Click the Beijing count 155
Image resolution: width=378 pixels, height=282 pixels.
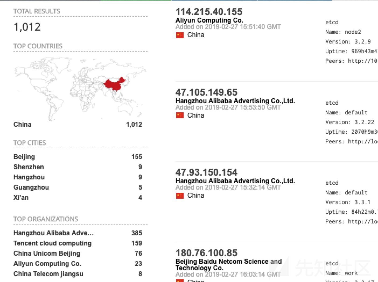(x=137, y=157)
